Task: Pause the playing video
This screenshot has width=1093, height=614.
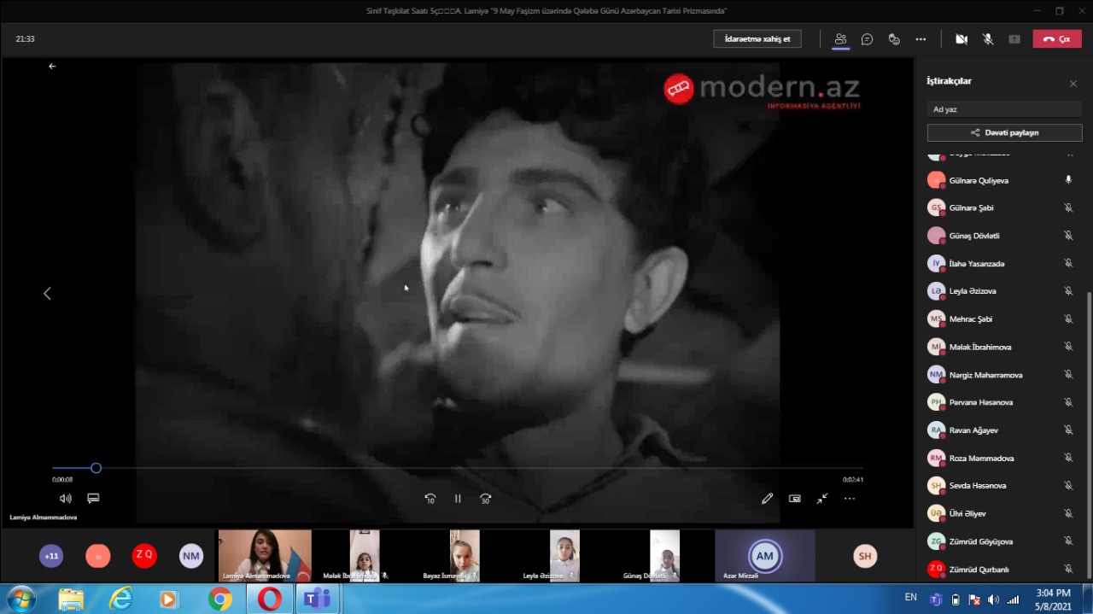Action: click(458, 498)
